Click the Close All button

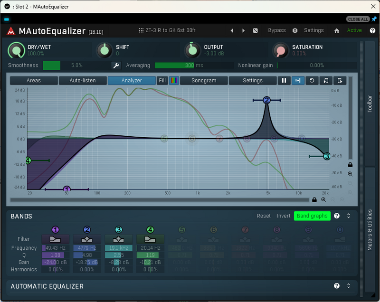pos(358,19)
